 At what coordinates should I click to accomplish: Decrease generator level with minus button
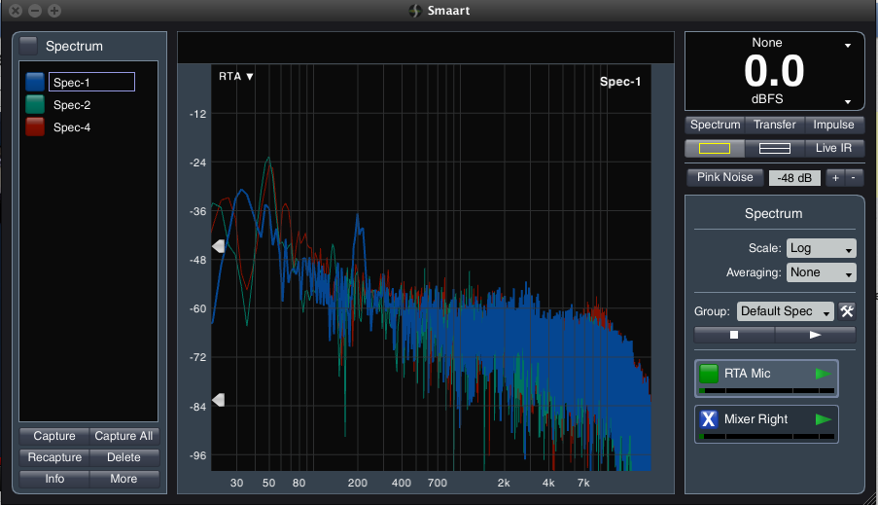(x=854, y=178)
